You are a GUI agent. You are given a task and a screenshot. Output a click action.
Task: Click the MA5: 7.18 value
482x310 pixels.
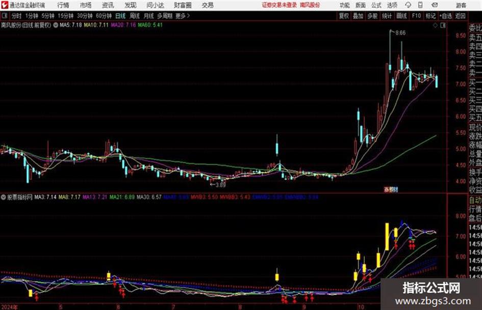(71, 25)
